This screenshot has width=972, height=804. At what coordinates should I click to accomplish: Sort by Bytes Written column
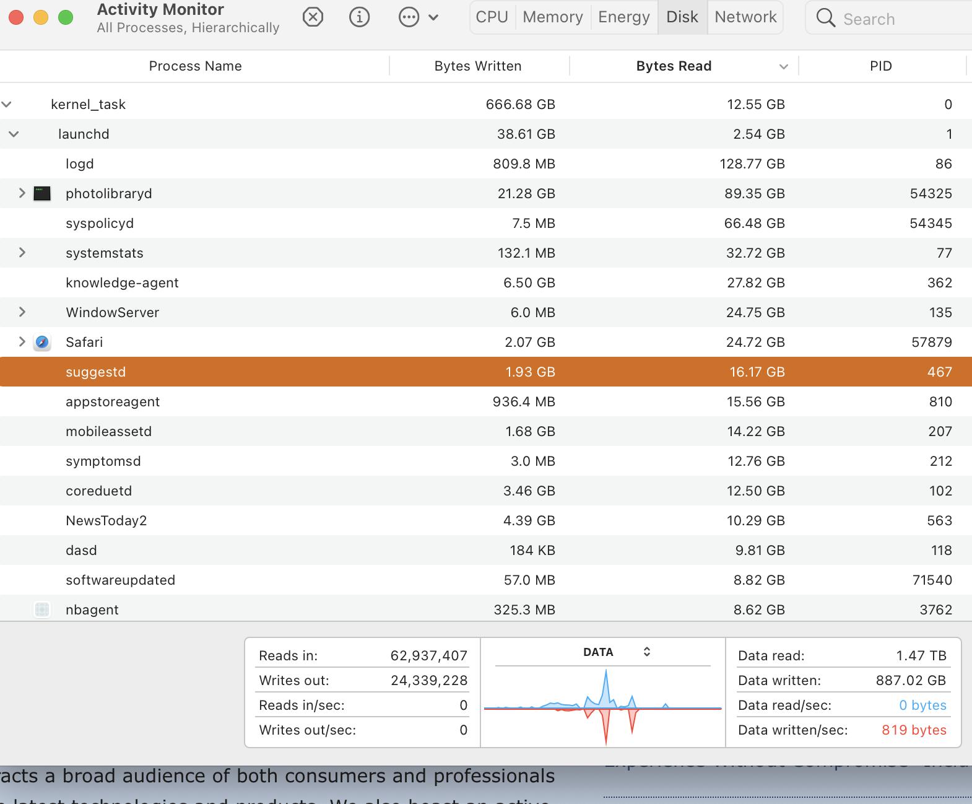[478, 66]
